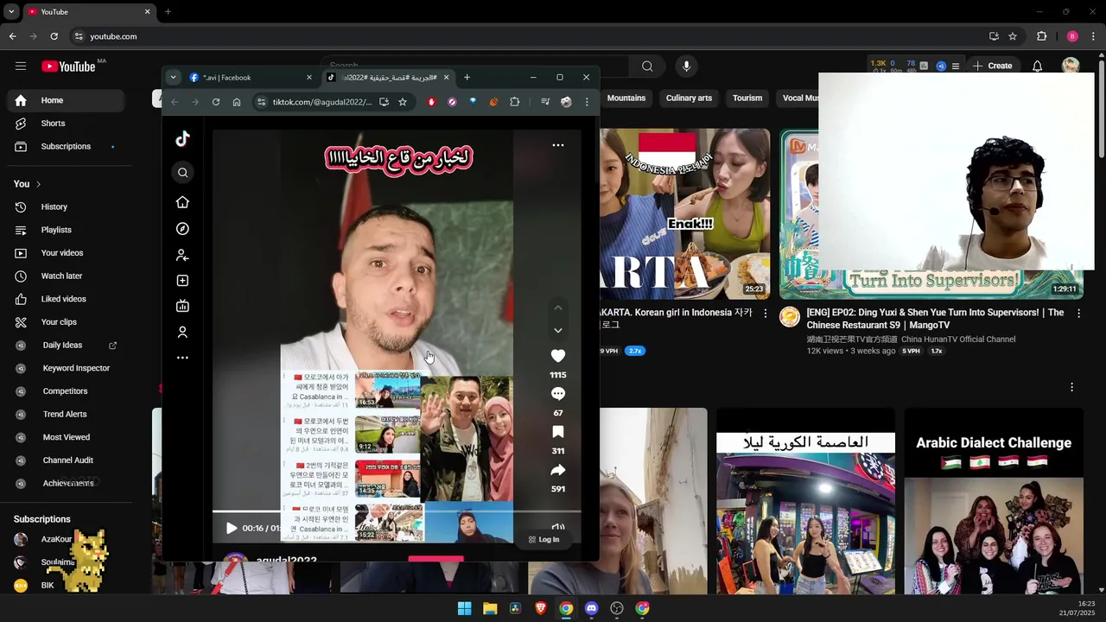Open TikTok video comments bubble
Image resolution: width=1106 pixels, height=622 pixels.
558,394
